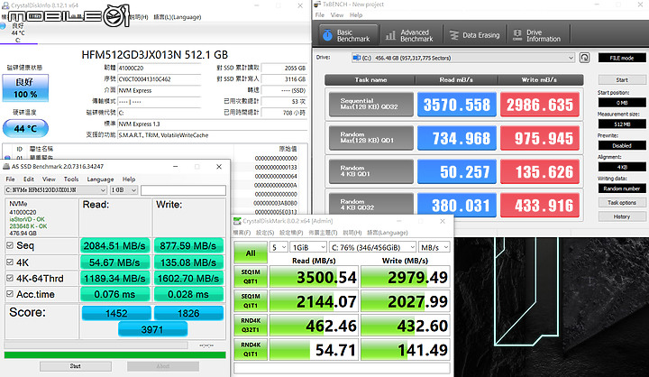Click the Start position 0 MB field

tap(622, 102)
